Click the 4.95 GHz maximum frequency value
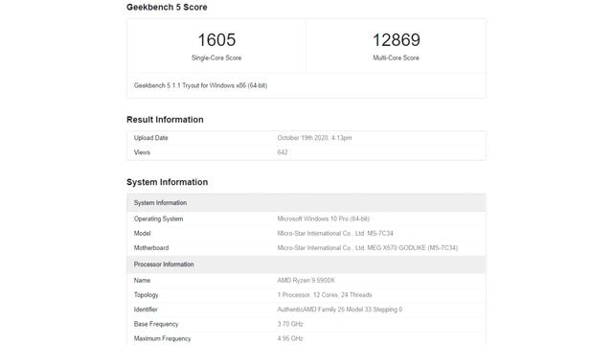Viewport: 613px width, 345px height. click(290, 338)
